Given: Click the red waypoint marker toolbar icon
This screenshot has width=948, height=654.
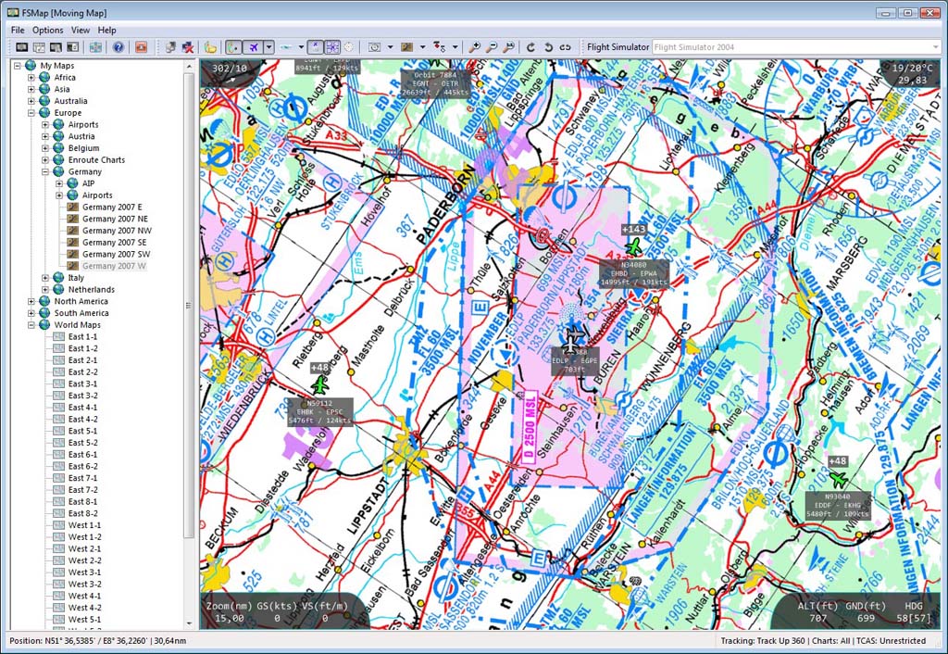Looking at the screenshot, I should [440, 47].
